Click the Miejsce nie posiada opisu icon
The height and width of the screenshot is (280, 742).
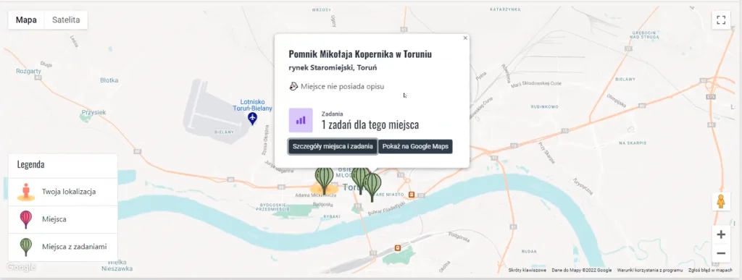coord(293,86)
